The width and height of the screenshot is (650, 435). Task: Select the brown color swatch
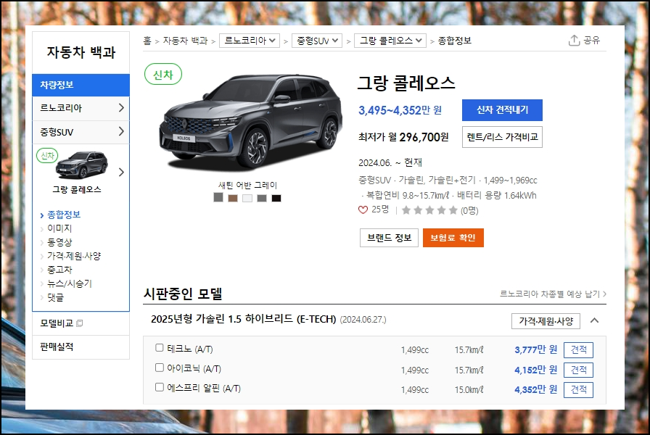click(233, 198)
